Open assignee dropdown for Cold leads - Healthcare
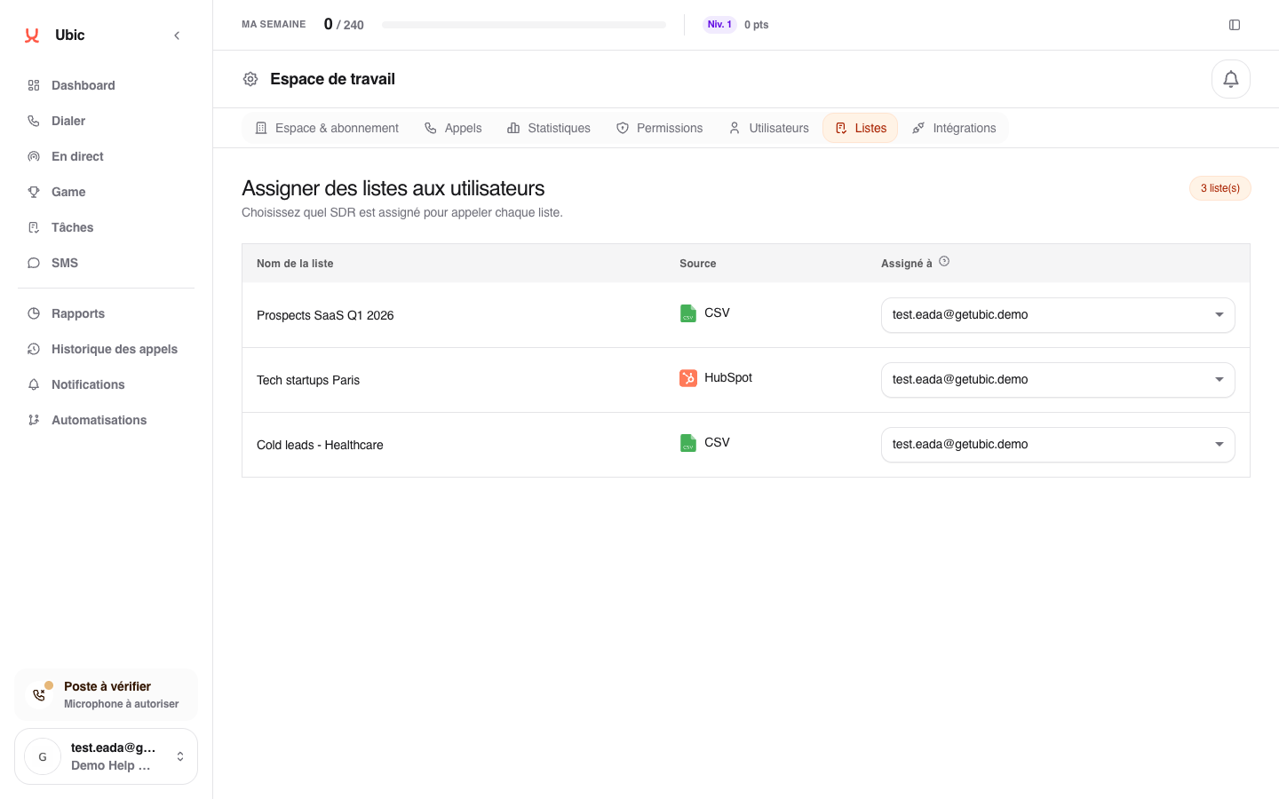This screenshot has width=1279, height=799. [1058, 445]
